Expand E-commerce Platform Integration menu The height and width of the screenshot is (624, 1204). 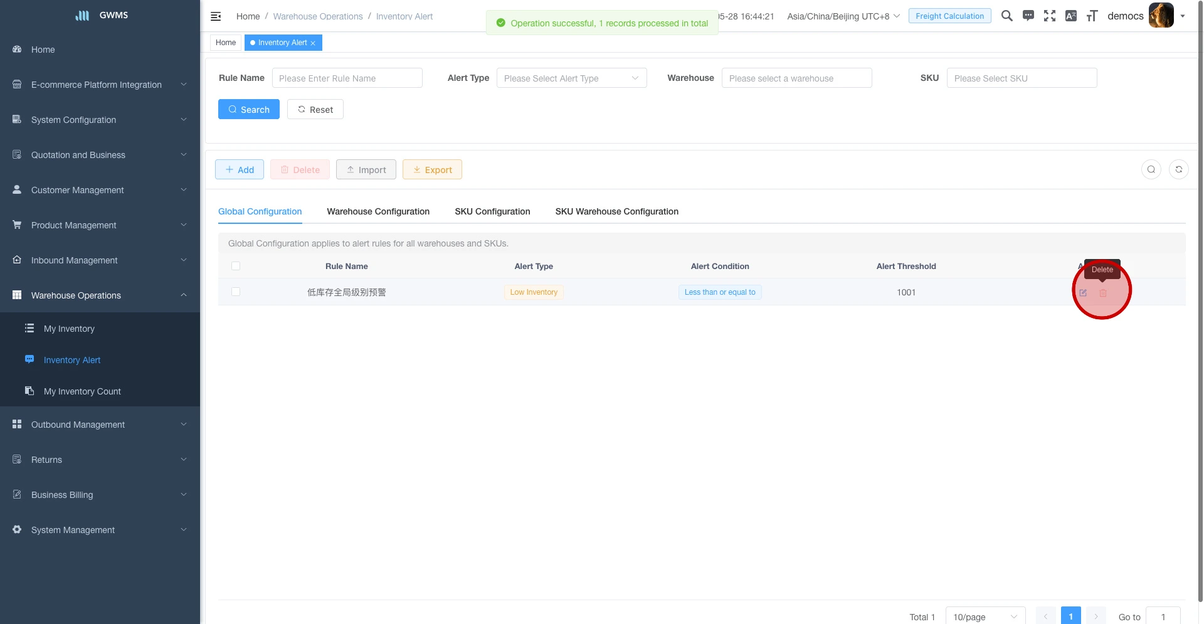click(100, 85)
